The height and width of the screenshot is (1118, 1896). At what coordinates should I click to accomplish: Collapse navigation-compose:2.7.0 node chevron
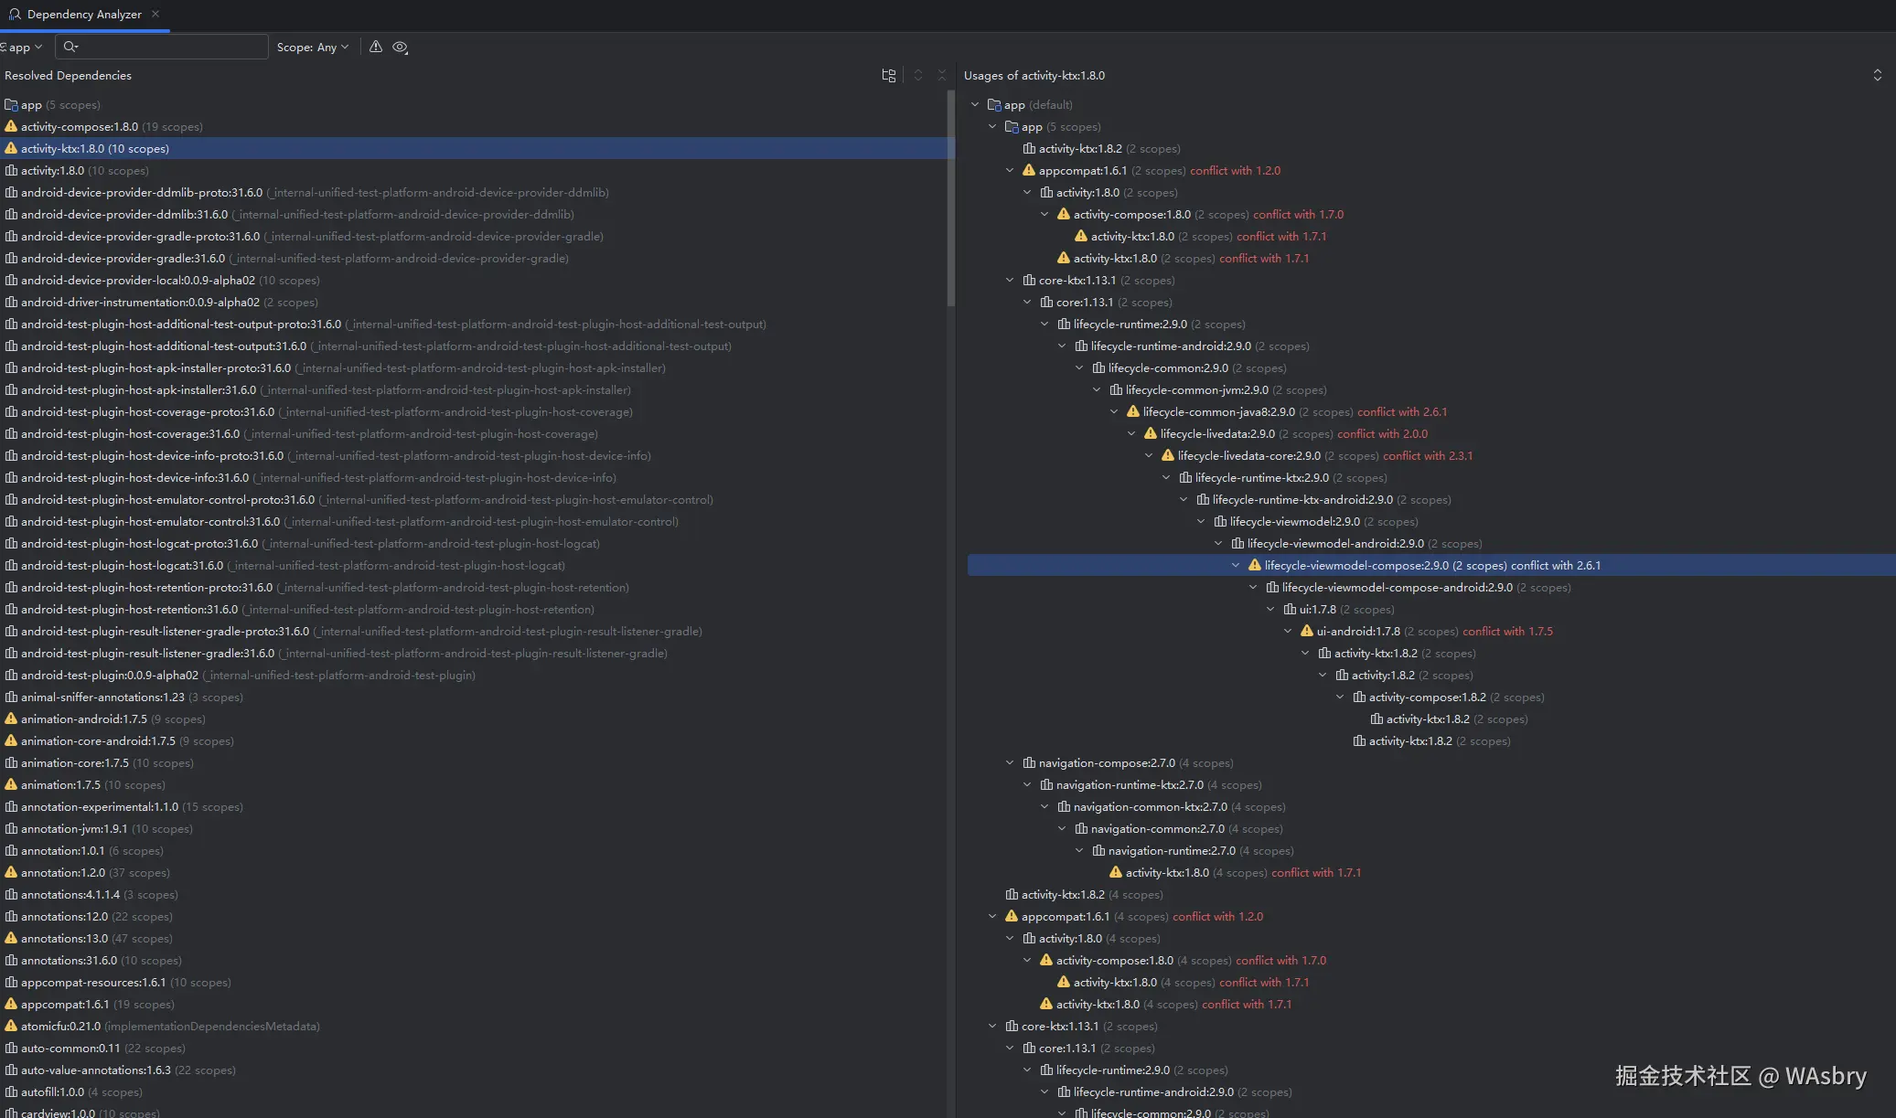point(1010,762)
